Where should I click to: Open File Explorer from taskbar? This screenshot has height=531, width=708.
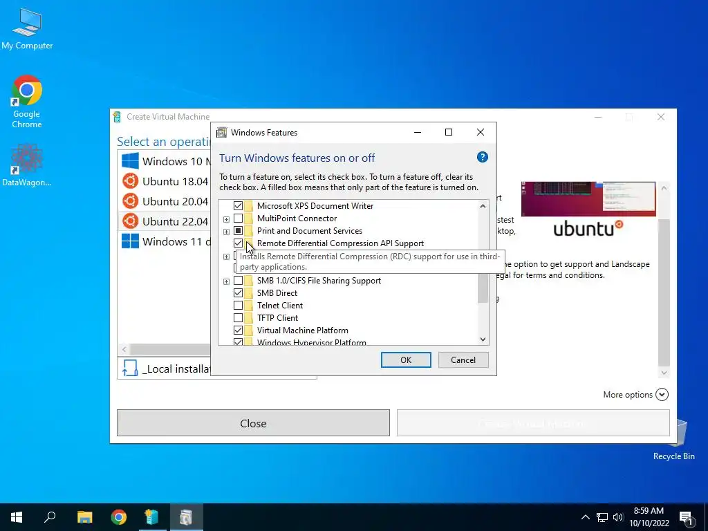click(x=84, y=517)
